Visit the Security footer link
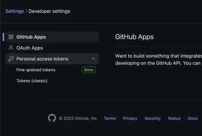 point(153,118)
